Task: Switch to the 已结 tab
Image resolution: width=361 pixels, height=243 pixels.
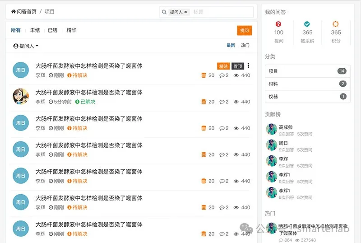Action: coord(52,30)
